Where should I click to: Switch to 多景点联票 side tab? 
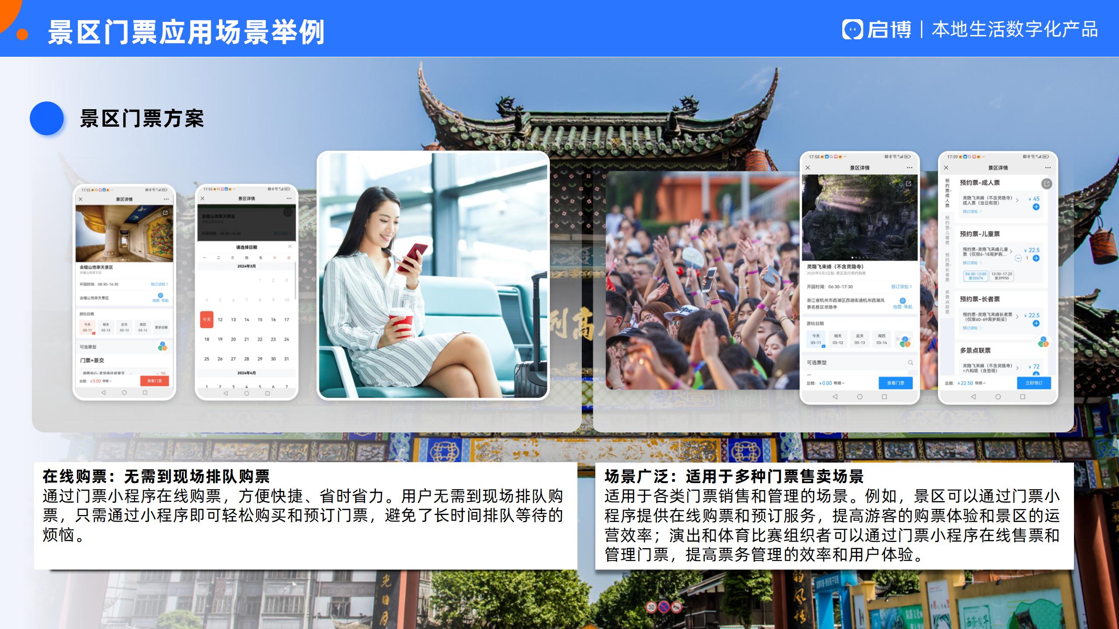[947, 302]
